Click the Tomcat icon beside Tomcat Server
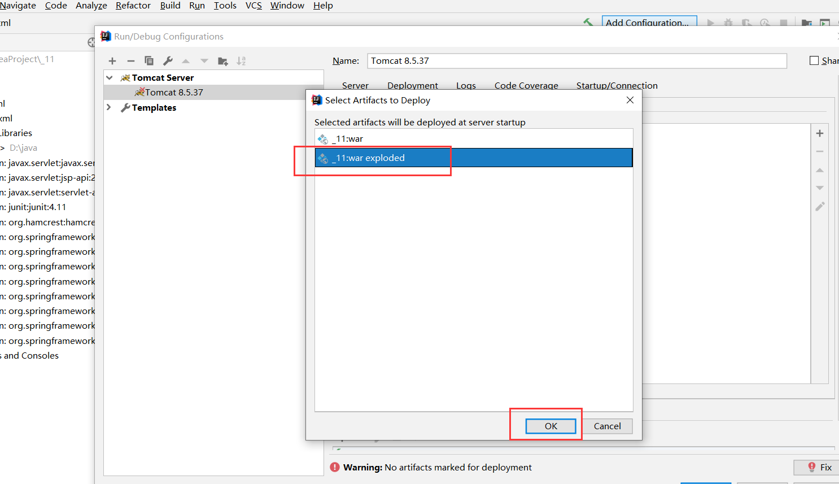The image size is (839, 484). click(x=125, y=78)
